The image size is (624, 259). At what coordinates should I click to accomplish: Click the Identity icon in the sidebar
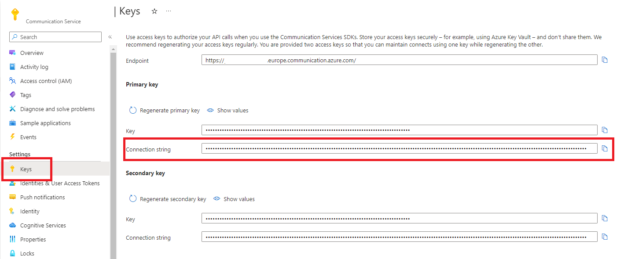(x=12, y=212)
